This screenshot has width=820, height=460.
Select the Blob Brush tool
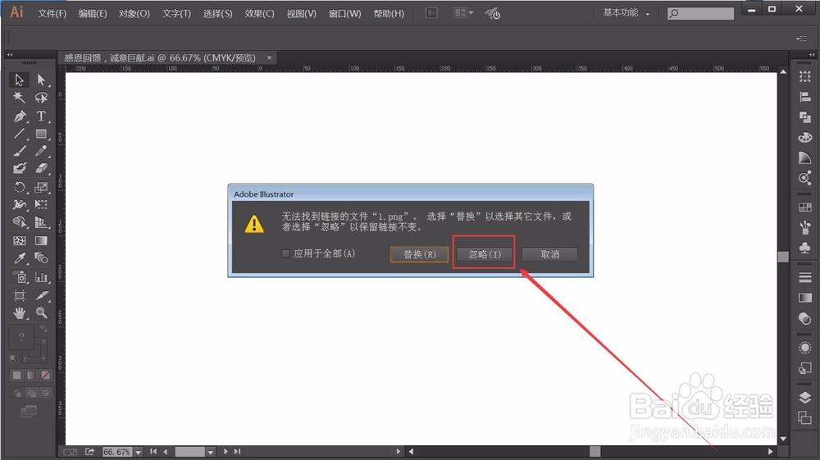20,168
